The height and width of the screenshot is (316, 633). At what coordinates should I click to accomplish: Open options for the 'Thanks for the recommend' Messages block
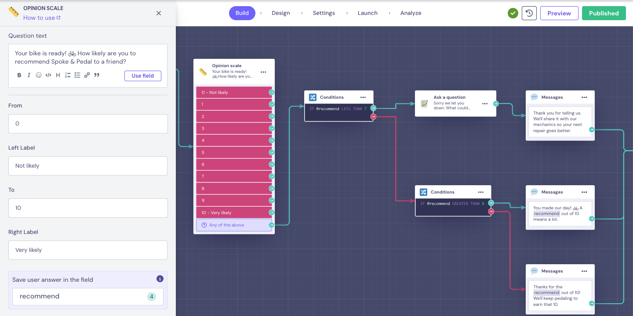(584, 271)
